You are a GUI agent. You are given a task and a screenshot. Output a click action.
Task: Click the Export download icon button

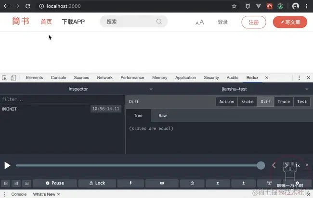[244, 183]
